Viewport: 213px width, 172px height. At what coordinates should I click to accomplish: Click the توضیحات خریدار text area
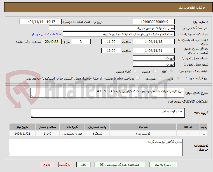95,147
